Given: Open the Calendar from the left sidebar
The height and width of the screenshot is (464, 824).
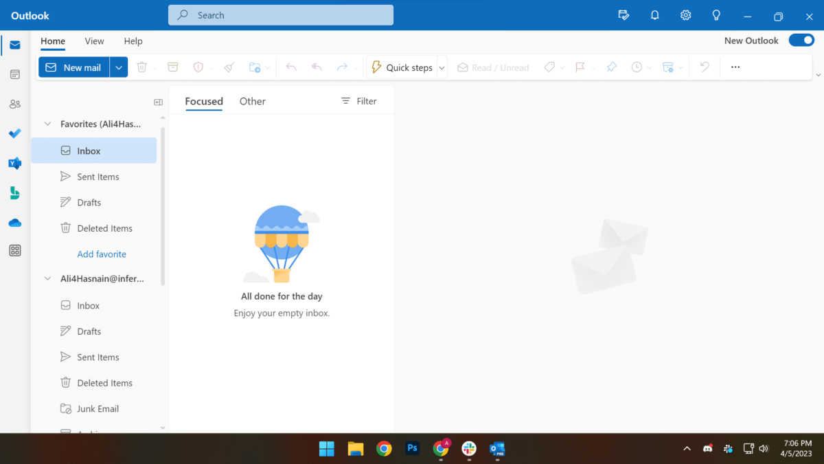Looking at the screenshot, I should point(15,74).
